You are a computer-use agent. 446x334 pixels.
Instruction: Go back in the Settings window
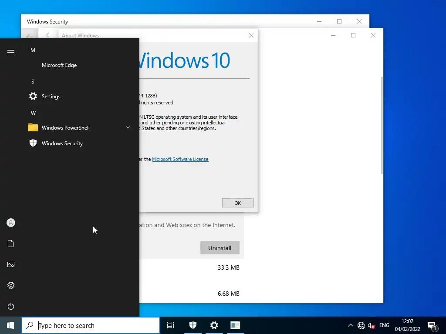(x=49, y=35)
